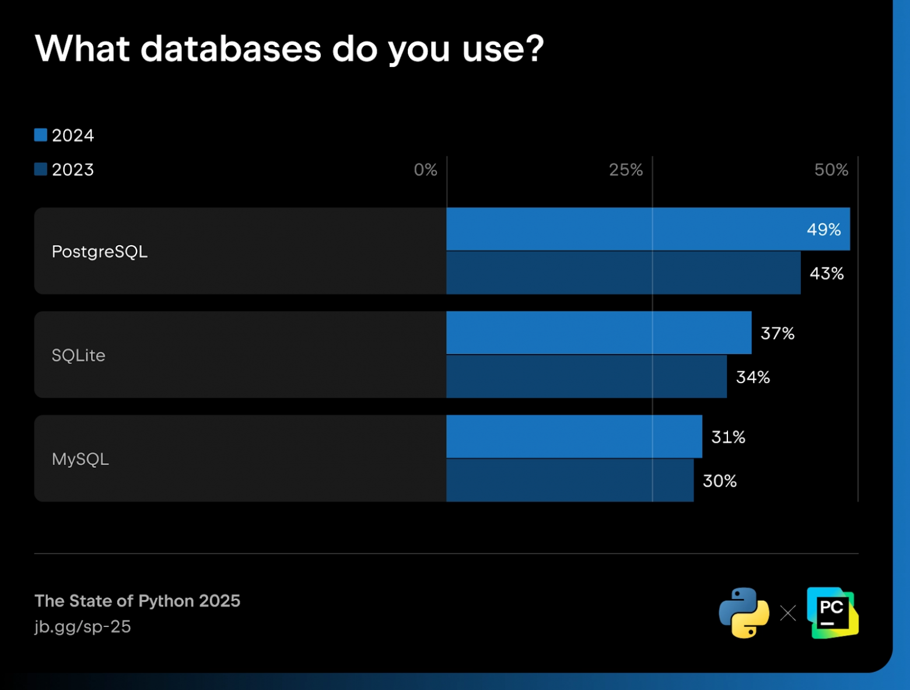Select the MySQL row label
The width and height of the screenshot is (910, 690).
[x=80, y=459]
